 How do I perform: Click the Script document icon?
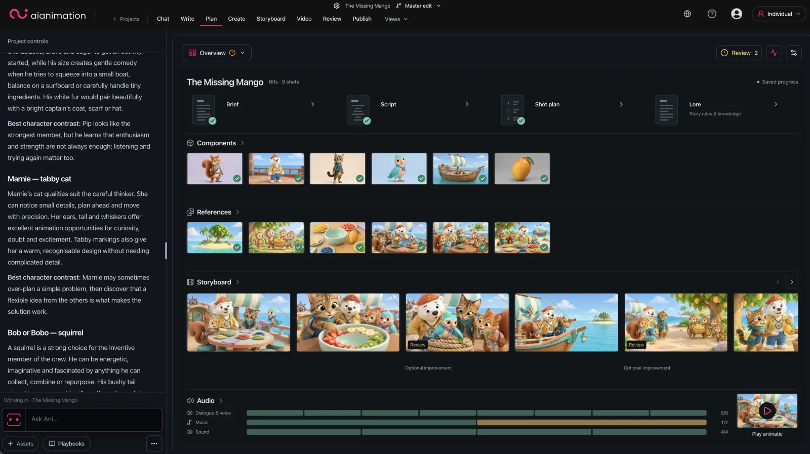click(x=358, y=109)
